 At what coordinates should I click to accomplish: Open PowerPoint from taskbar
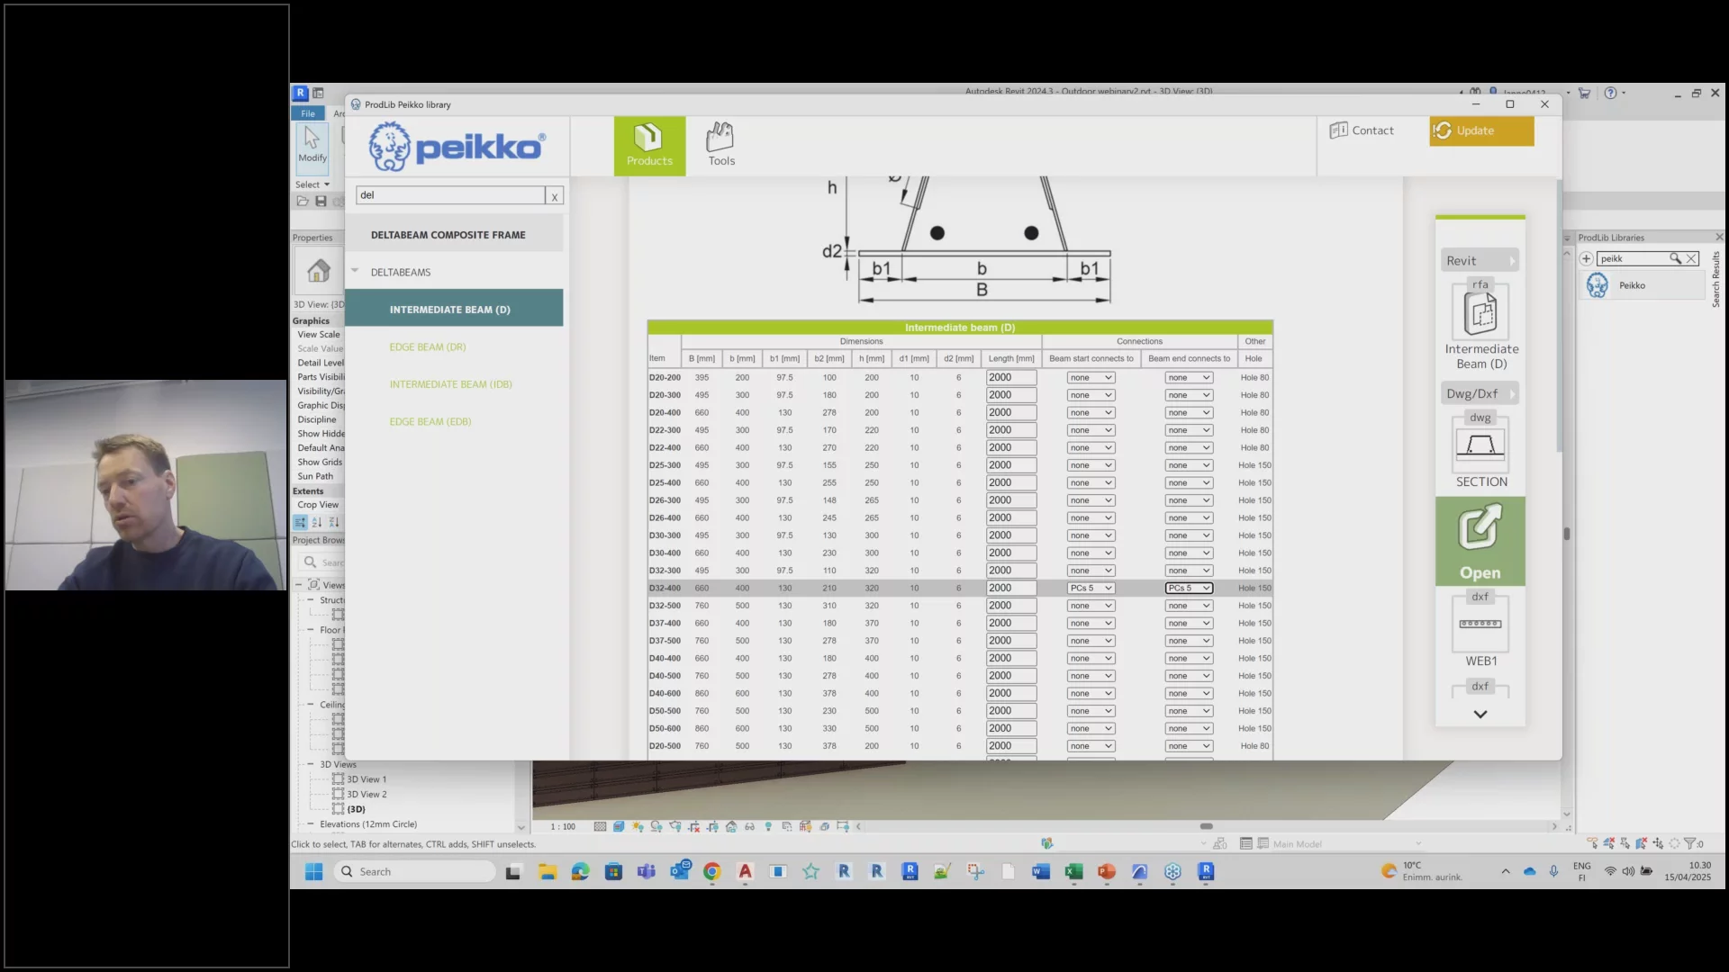[1107, 871]
